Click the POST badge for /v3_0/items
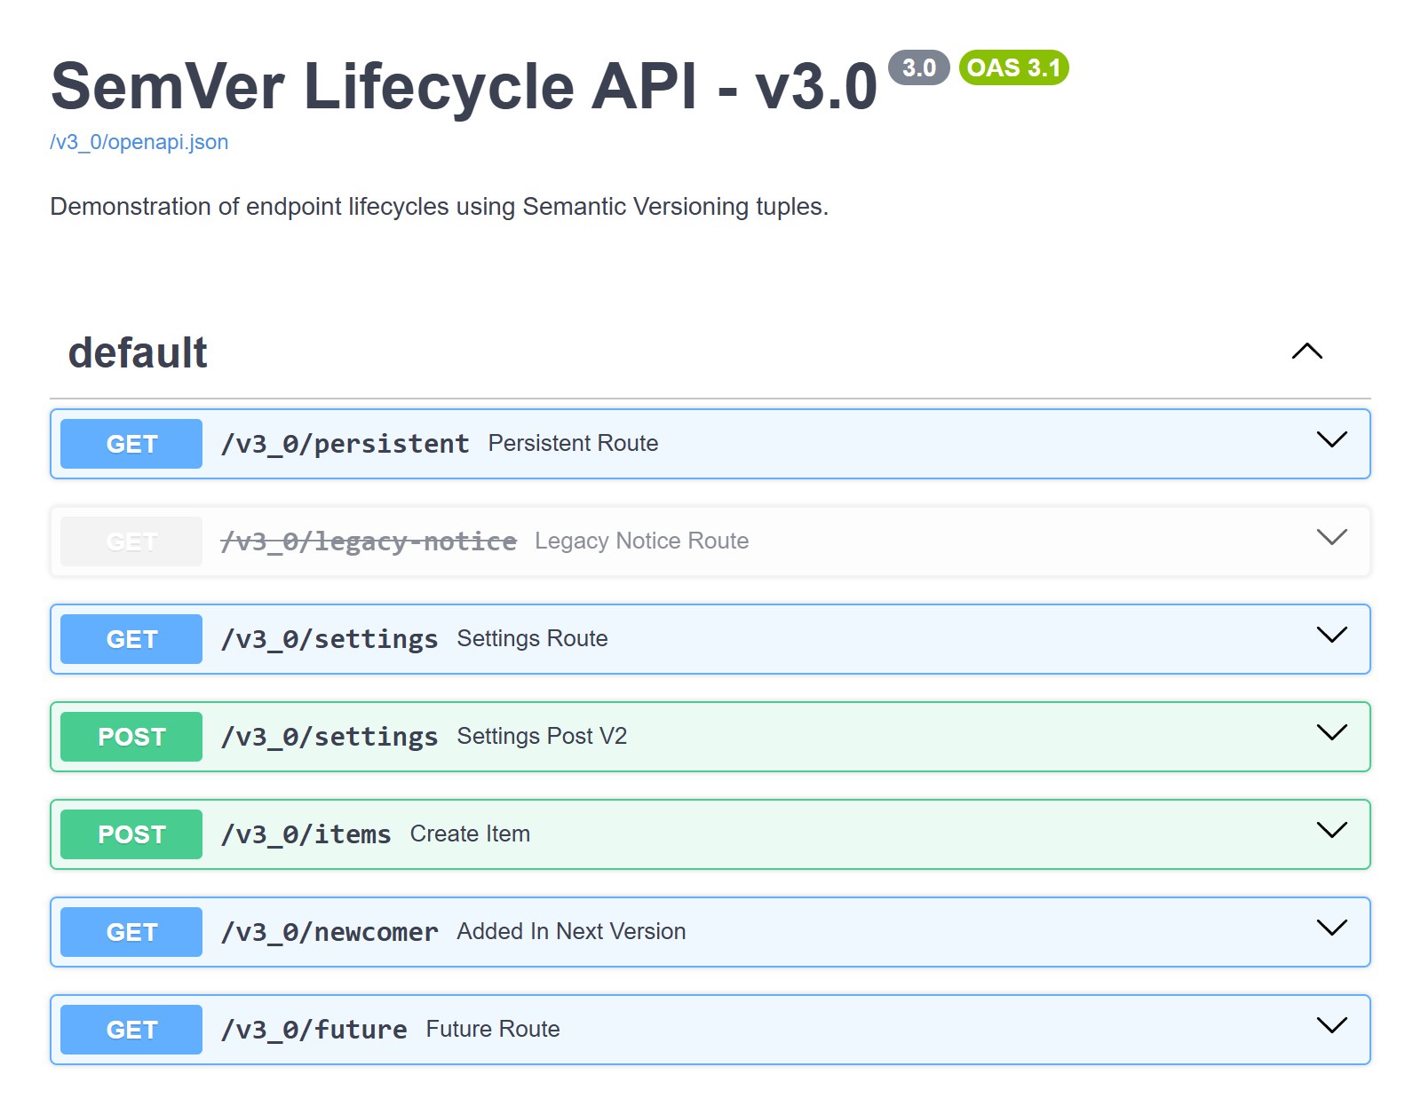 pos(131,834)
